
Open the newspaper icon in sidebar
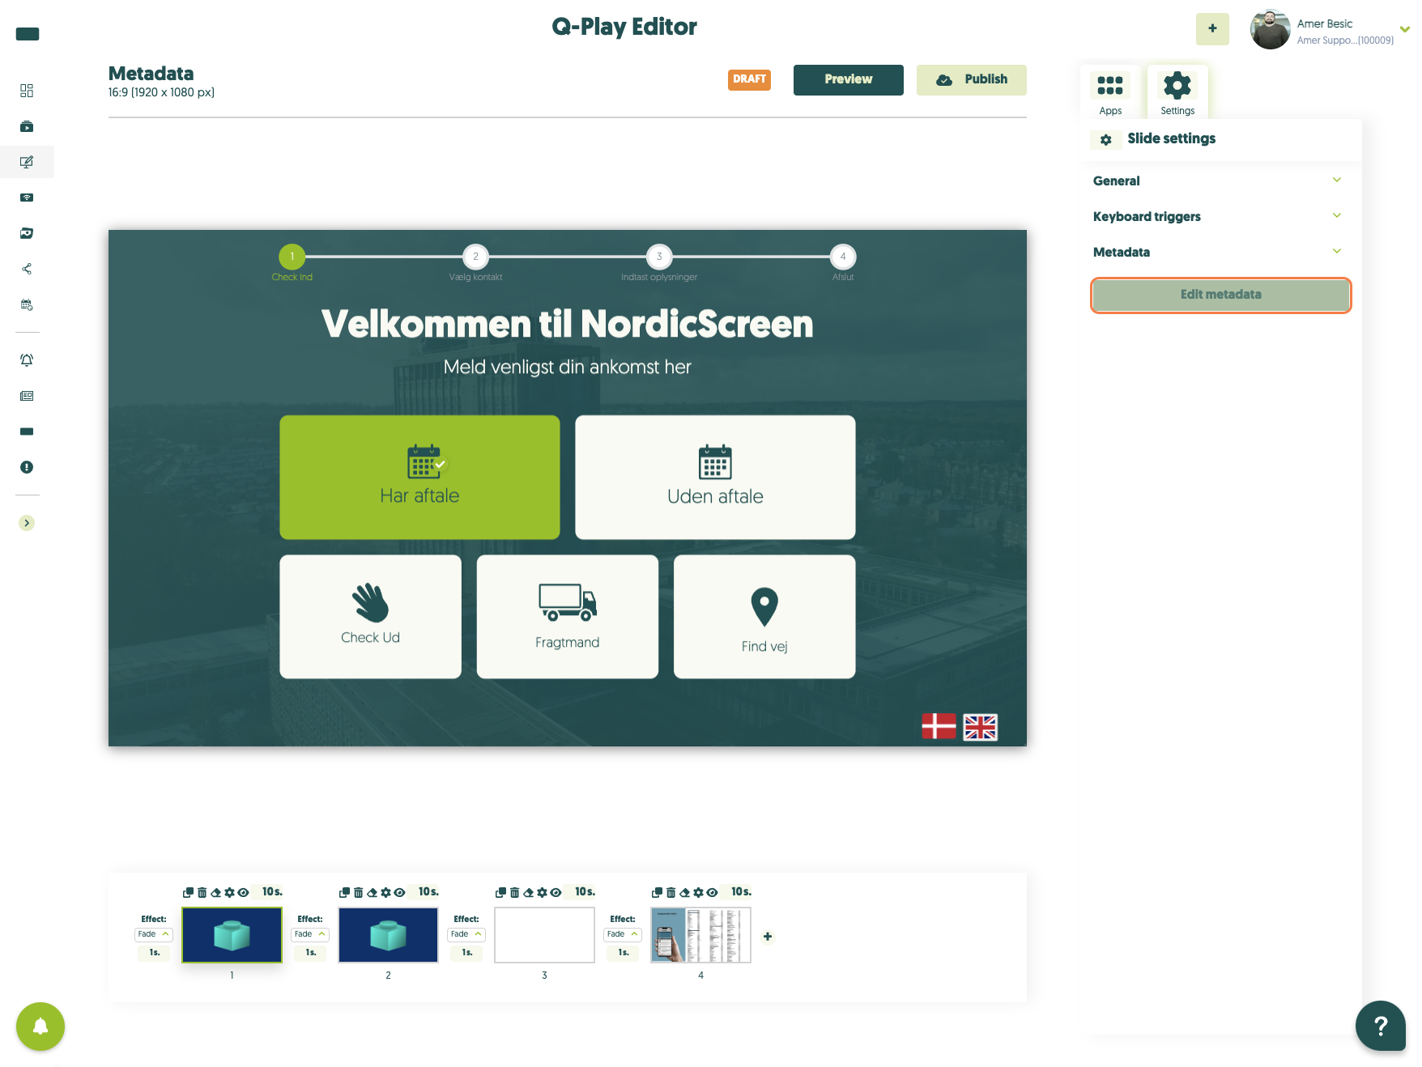click(x=27, y=396)
